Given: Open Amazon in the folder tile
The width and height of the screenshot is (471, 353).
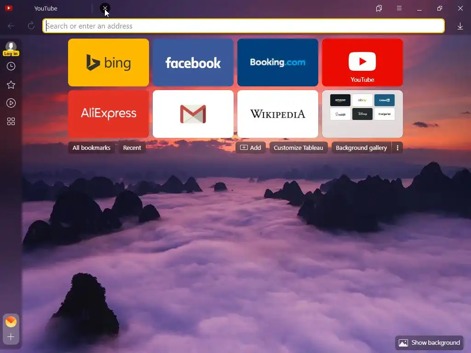Looking at the screenshot, I should [340, 100].
